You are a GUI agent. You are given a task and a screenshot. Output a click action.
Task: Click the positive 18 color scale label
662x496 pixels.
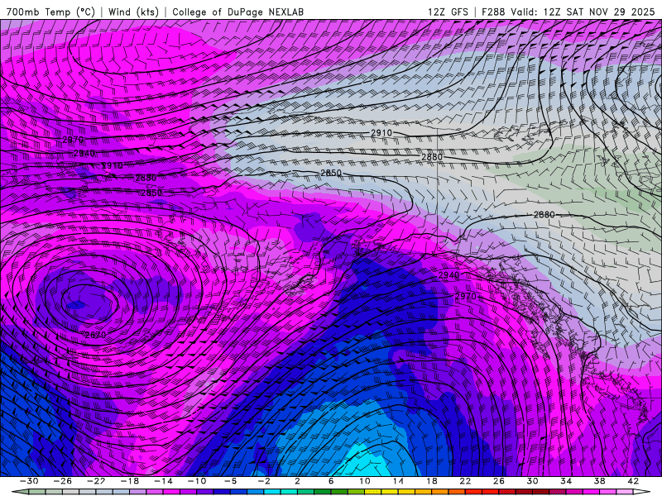point(431,481)
